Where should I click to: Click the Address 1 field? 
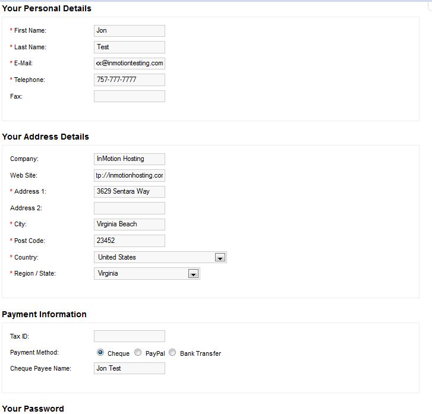click(130, 192)
